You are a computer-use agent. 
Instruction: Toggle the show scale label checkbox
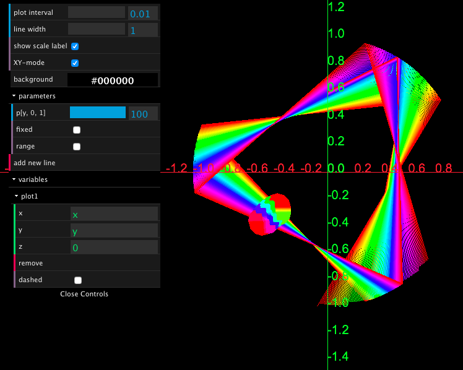pyautogui.click(x=75, y=46)
